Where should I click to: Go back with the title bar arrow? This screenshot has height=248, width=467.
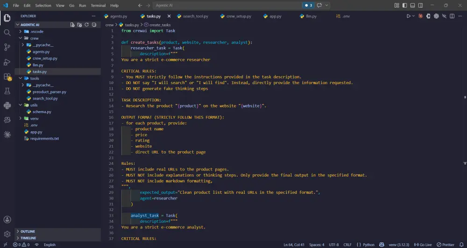[x=140, y=5]
